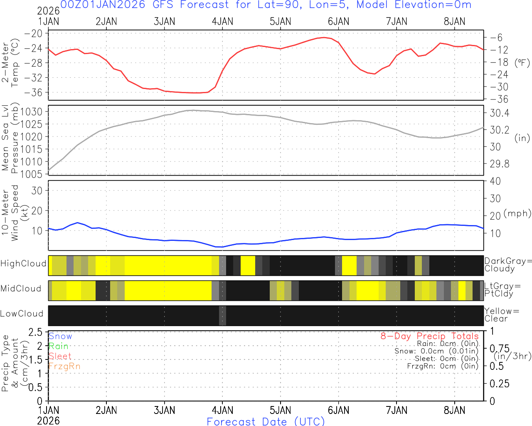Click the GFS Forecast chart title

pos(266,5)
